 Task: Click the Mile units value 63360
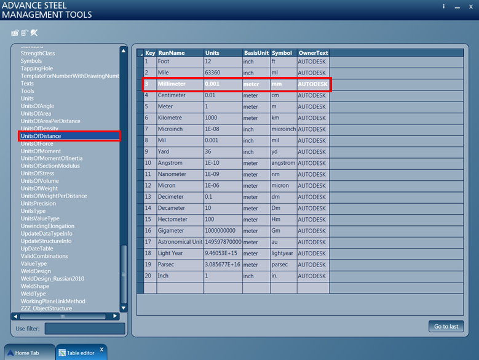[223, 73]
